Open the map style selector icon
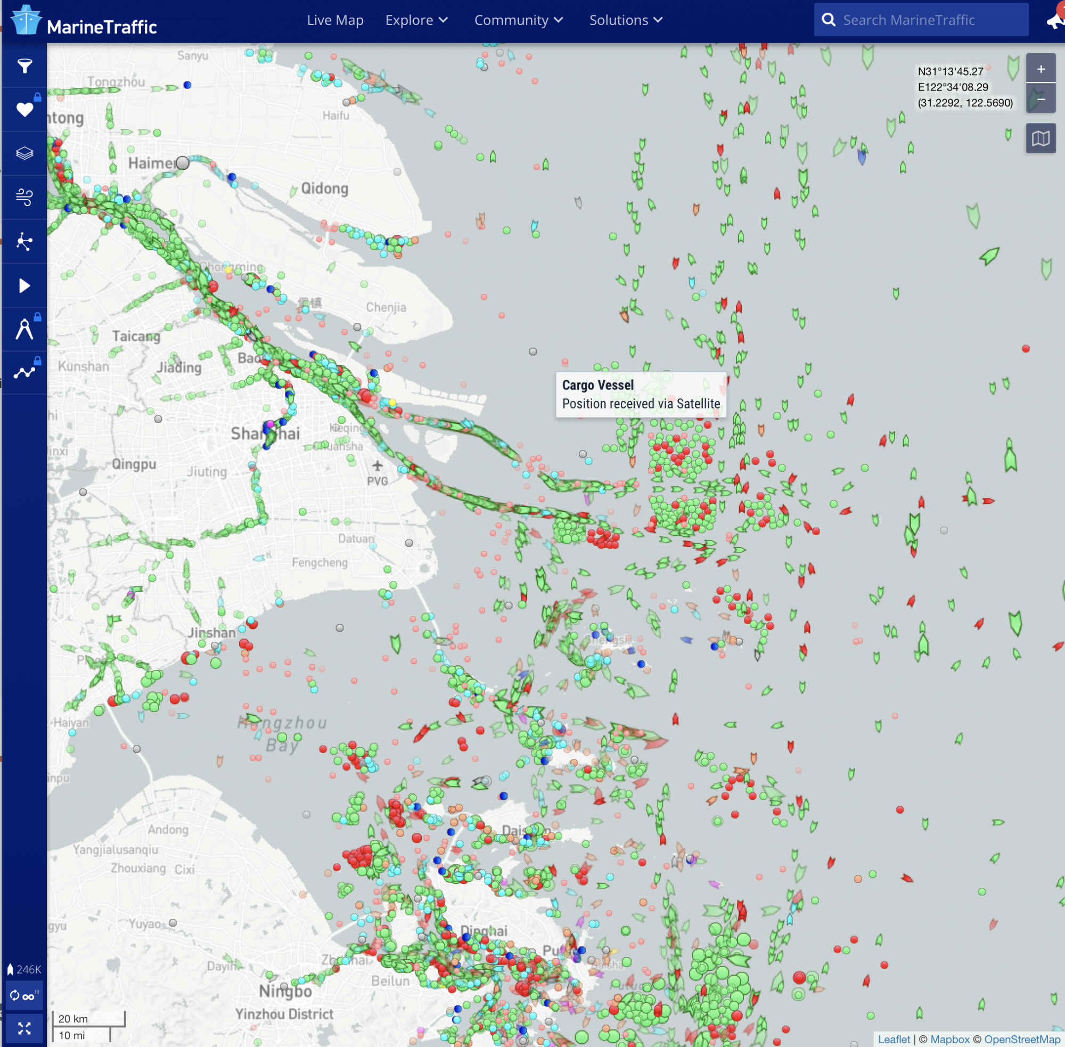 coord(1041,138)
